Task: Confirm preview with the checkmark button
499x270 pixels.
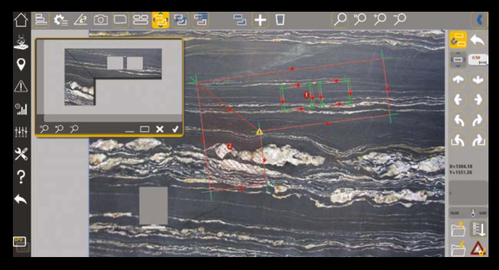Action: (x=176, y=129)
